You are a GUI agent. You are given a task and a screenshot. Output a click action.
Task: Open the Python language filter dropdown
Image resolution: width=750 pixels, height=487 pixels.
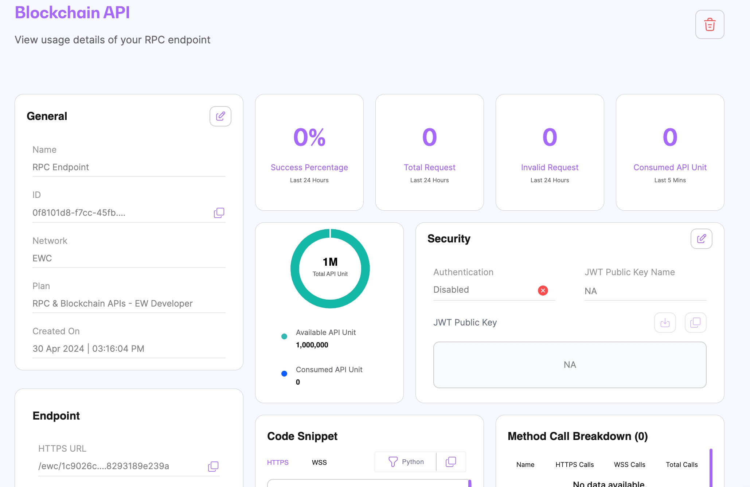[x=406, y=462]
